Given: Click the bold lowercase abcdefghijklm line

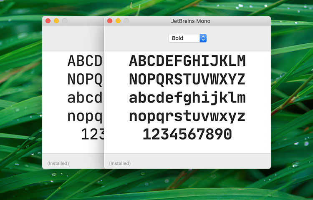Looking at the screenshot, I should [187, 98].
